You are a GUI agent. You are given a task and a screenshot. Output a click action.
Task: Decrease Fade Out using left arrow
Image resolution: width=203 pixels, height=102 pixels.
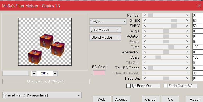[x=145, y=78]
